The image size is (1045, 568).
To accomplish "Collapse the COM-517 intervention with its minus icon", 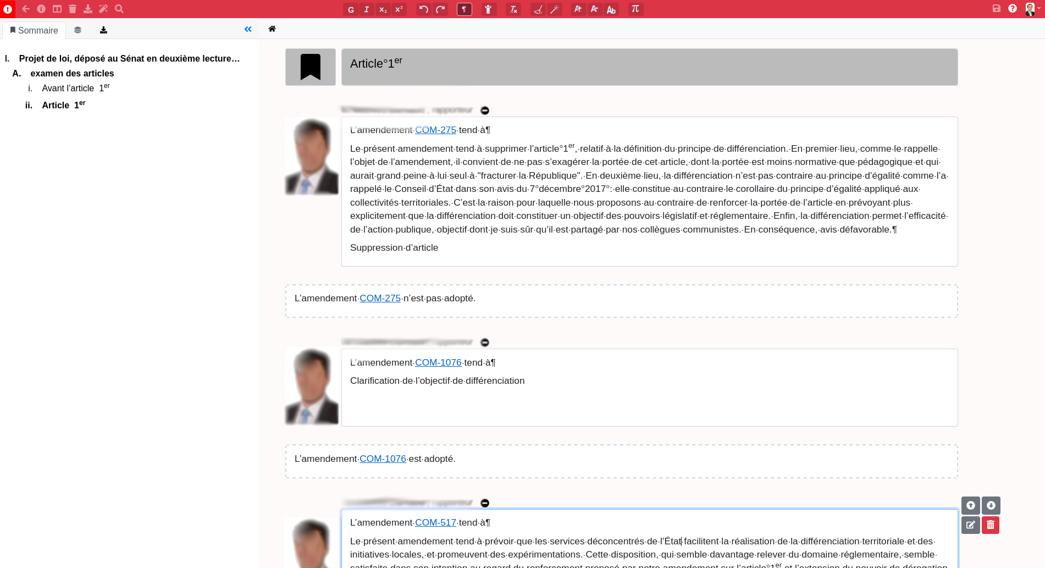I will coord(485,503).
